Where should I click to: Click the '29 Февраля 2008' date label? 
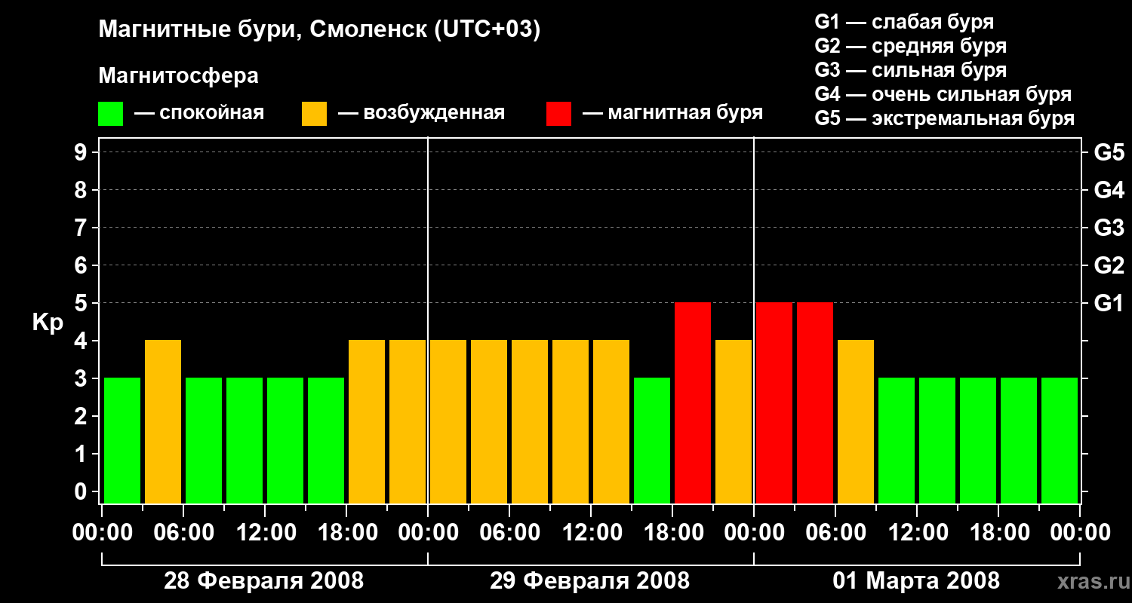pos(590,581)
